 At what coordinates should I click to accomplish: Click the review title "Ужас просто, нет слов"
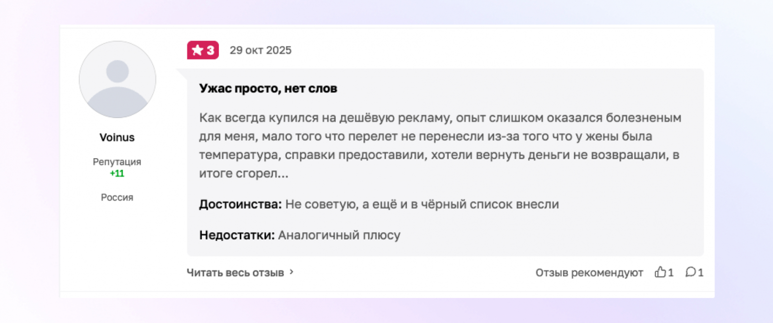point(268,89)
